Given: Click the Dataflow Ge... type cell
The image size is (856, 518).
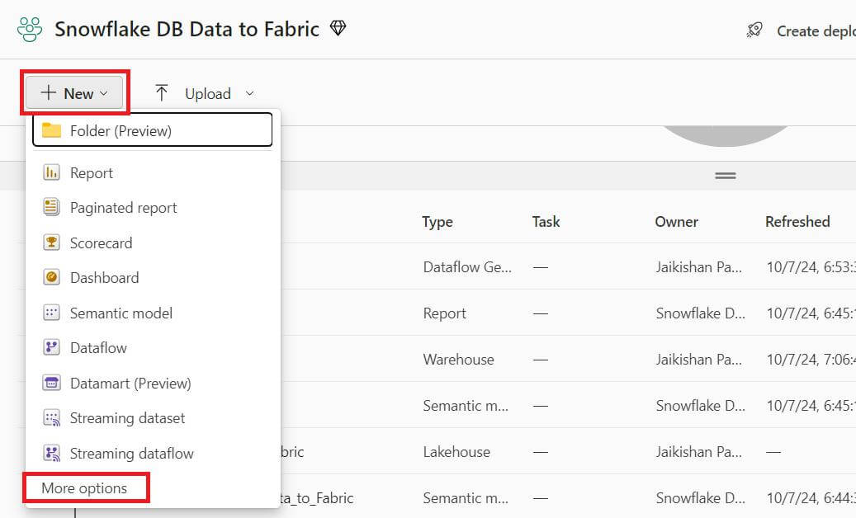Looking at the screenshot, I should click(x=467, y=267).
